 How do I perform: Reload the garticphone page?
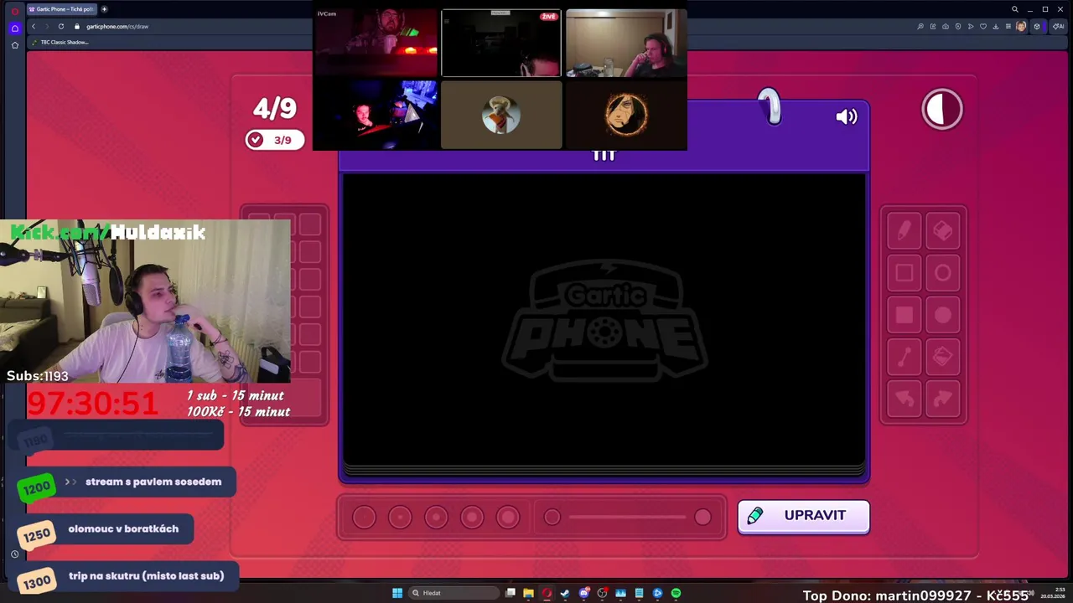60,26
